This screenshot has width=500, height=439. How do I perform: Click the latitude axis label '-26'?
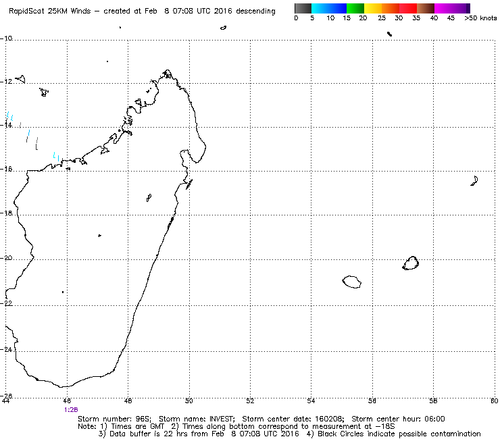point(6,396)
